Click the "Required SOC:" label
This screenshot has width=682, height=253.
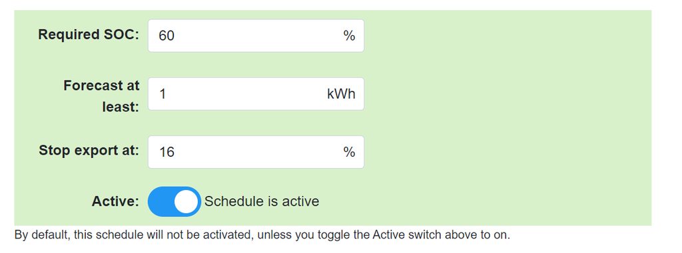[x=89, y=35]
